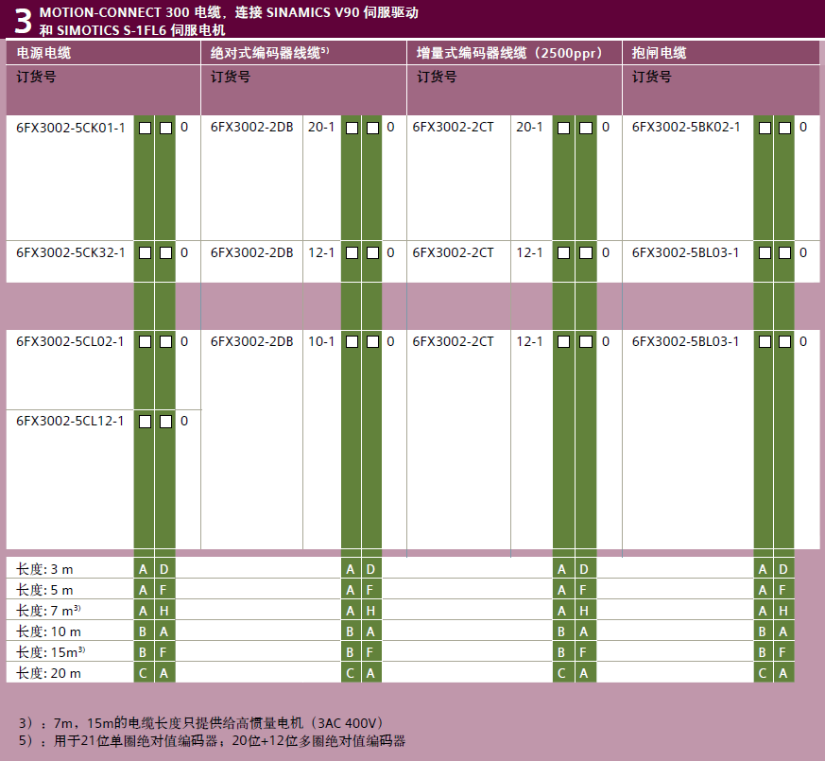Tick first placeholder box after 6FX3002-5CL12-1
Screen dimensions: 825x761
pyautogui.click(x=145, y=422)
